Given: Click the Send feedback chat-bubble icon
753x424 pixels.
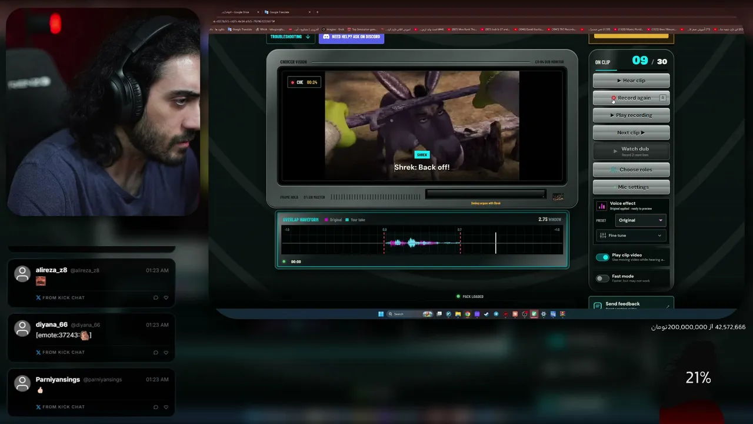Looking at the screenshot, I should [598, 306].
